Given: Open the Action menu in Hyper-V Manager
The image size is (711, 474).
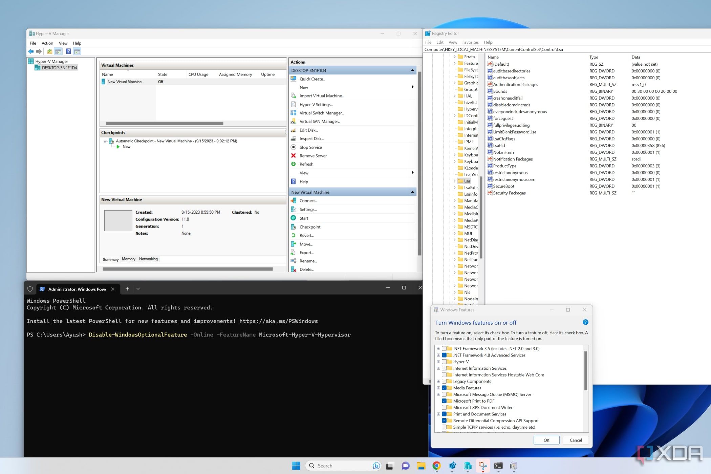Looking at the screenshot, I should point(47,43).
